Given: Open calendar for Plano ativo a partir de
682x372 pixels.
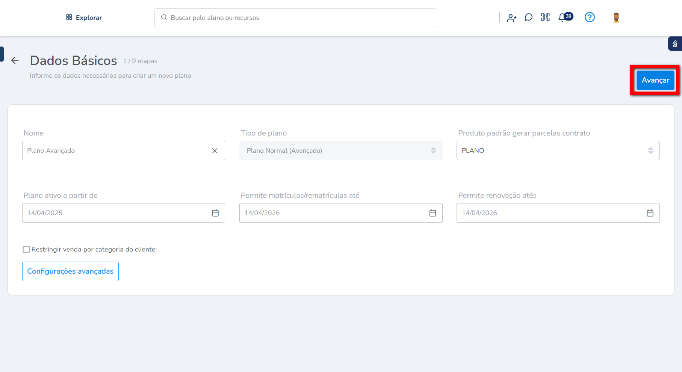Looking at the screenshot, I should (215, 213).
